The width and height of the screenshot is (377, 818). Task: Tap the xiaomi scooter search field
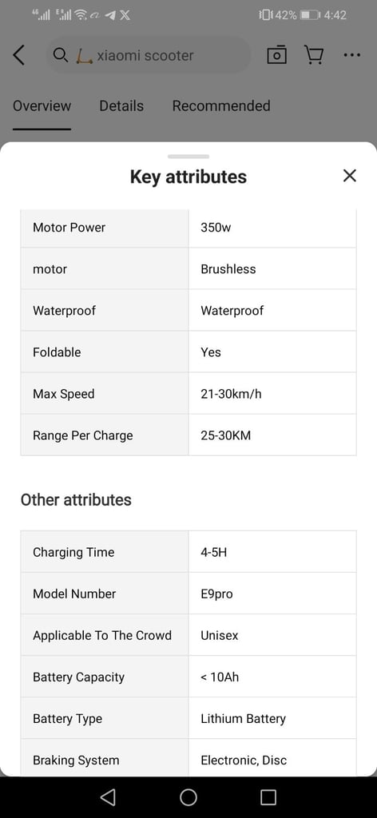click(149, 55)
